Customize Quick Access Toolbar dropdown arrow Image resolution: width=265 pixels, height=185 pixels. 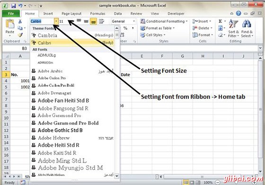pos(41,6)
